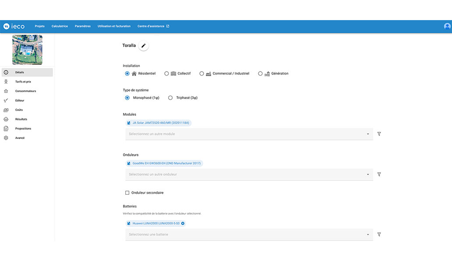Select the Triphasé (3φ) system type

point(170,98)
